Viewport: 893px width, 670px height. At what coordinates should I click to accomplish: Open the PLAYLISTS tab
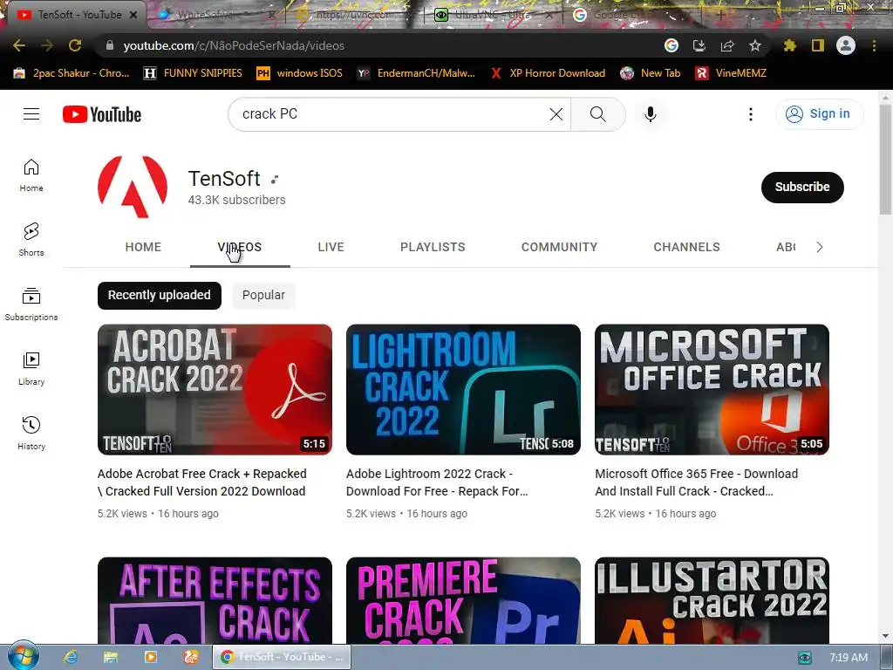[433, 247]
